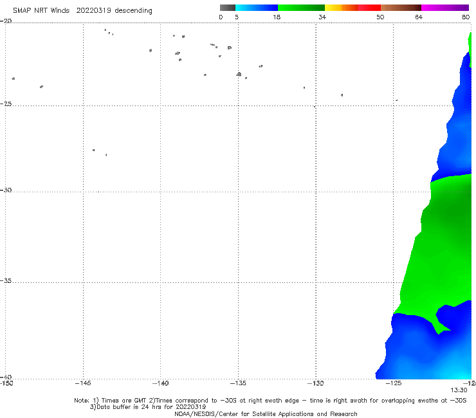The height and width of the screenshot is (418, 476).
Task: Click the '3)Data buffer is 24 hrs' note
Action: (x=148, y=407)
